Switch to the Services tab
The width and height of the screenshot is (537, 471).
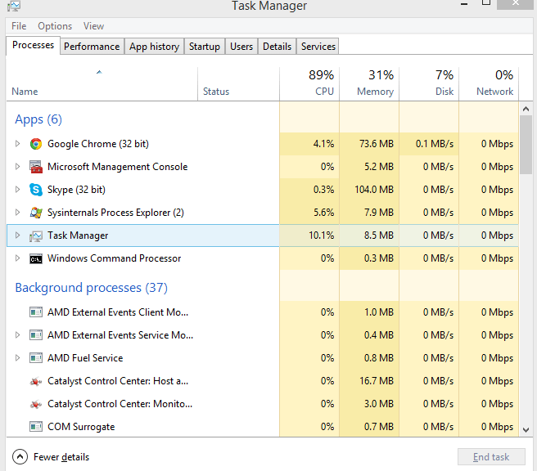[318, 46]
